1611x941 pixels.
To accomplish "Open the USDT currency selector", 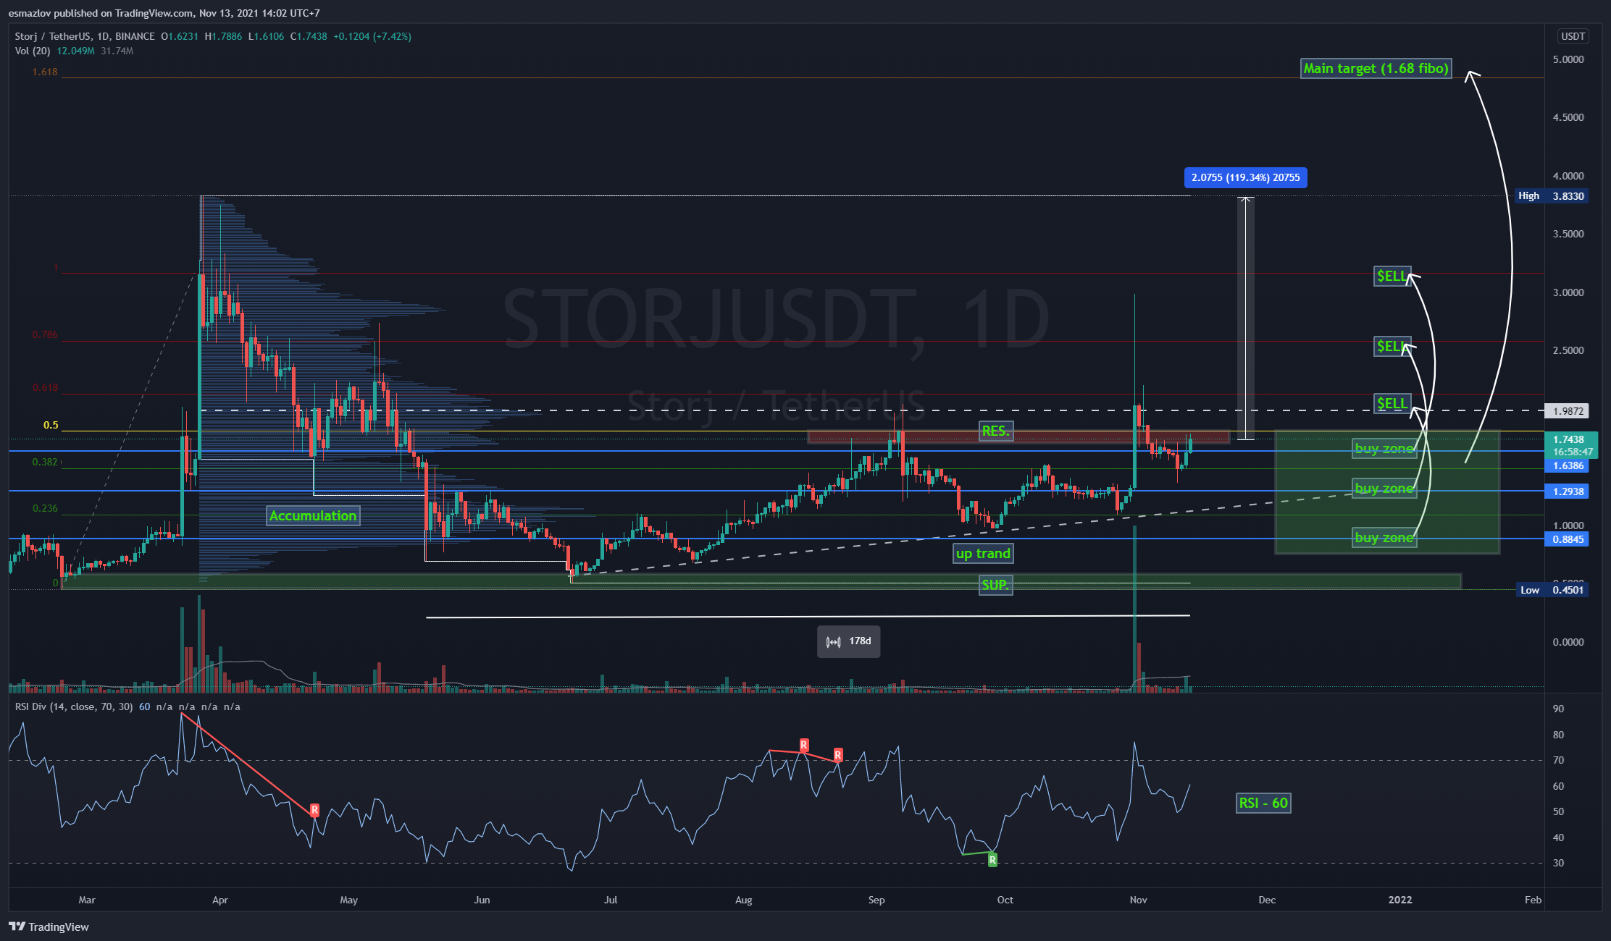I will pyautogui.click(x=1573, y=36).
